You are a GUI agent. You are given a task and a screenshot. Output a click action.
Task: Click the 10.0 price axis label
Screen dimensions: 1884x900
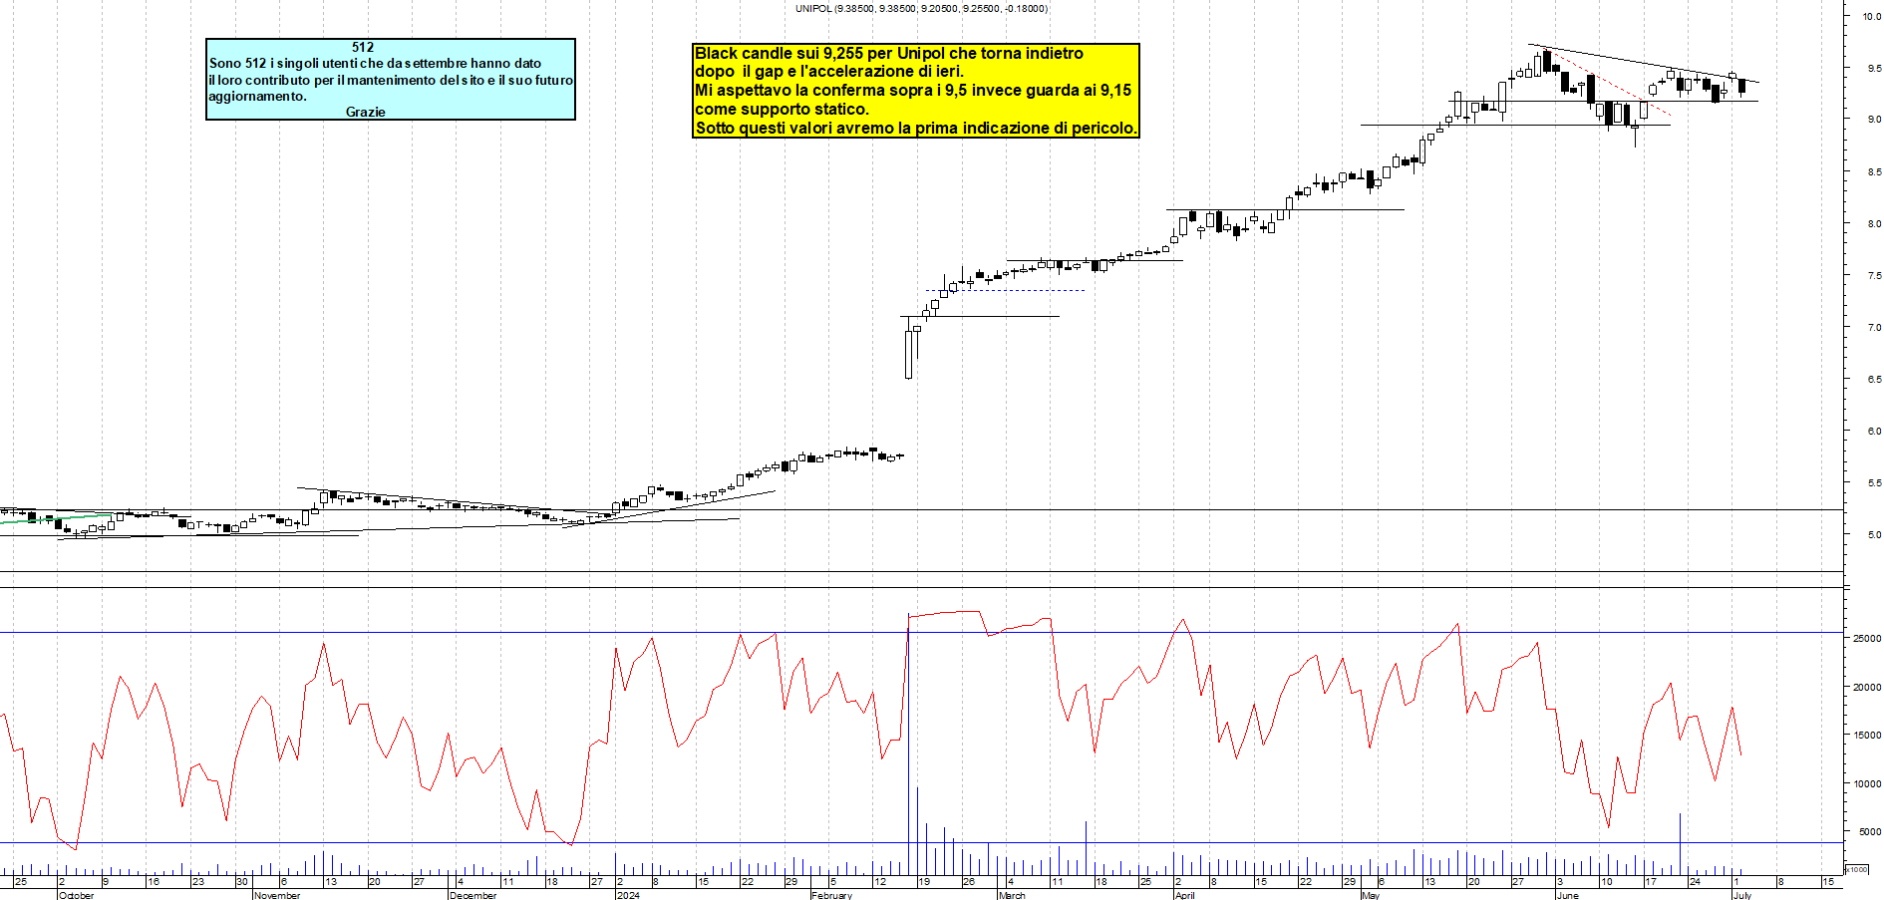[x=1872, y=16]
